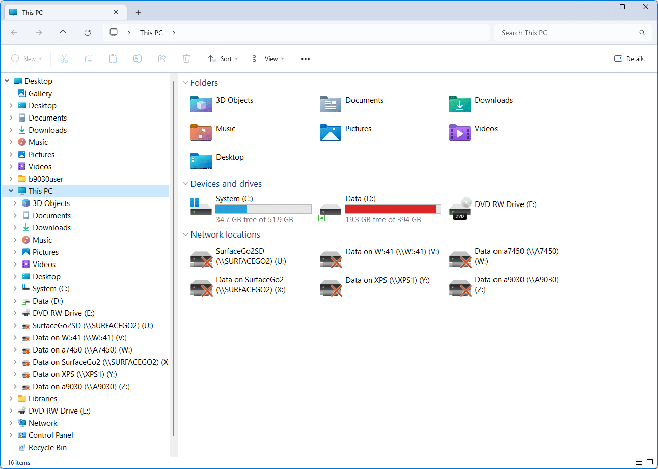Select the System (C:) drive
Screen dimensions: 658x469
pos(251,209)
